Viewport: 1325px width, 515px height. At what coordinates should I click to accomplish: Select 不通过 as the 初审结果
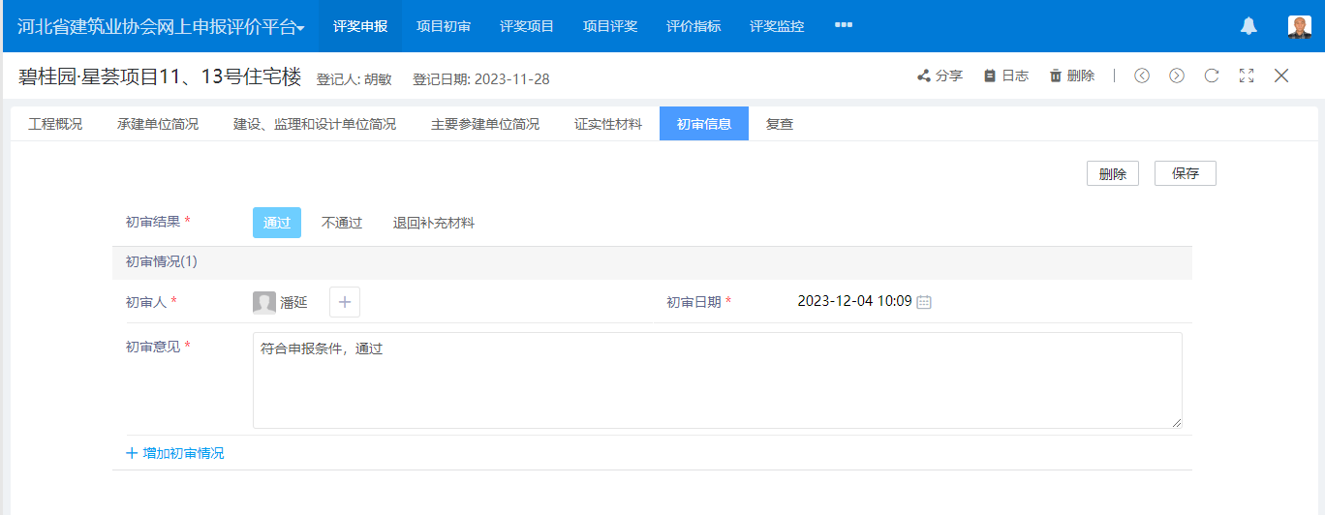(x=342, y=223)
